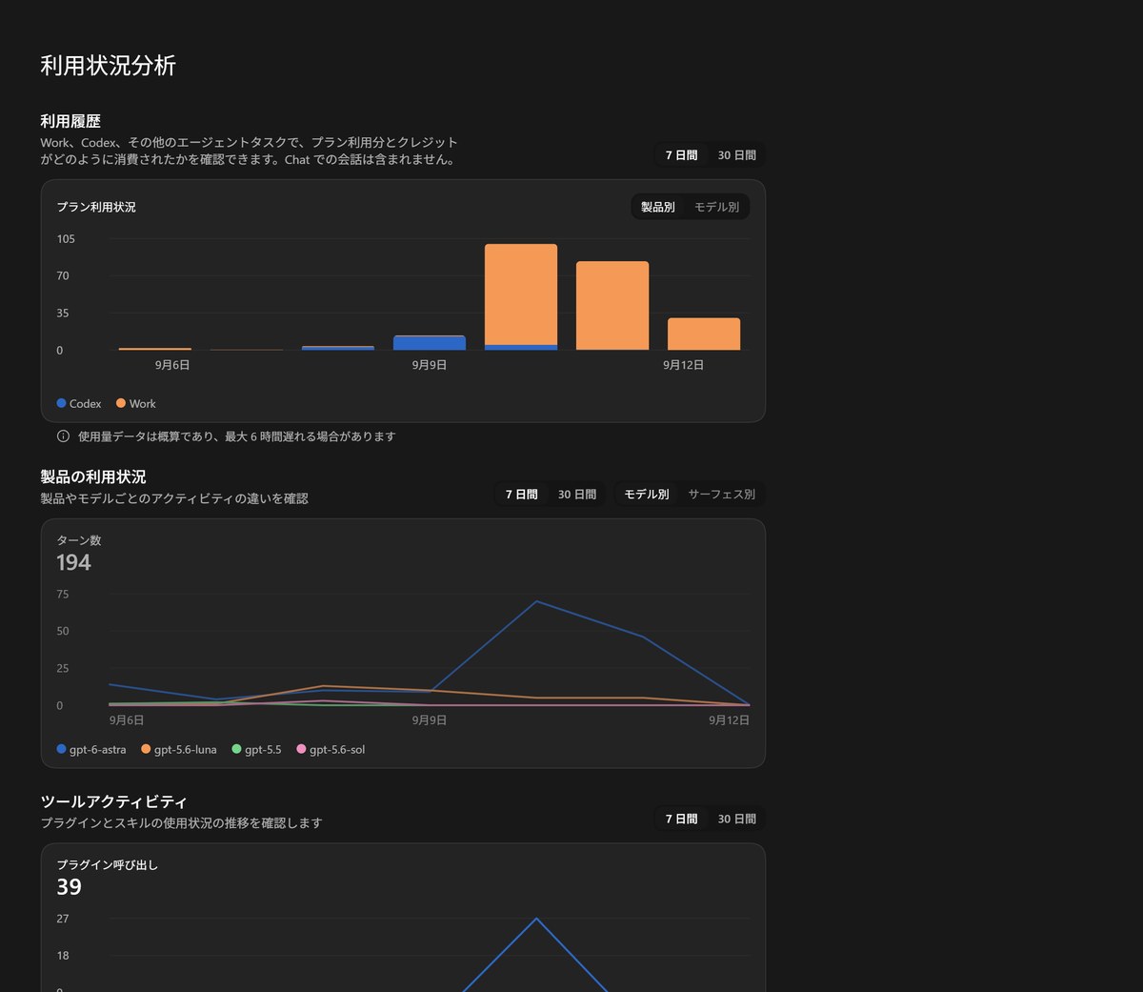Select 7日間 for 製品の利用状況
The image size is (1143, 992).
coord(521,494)
